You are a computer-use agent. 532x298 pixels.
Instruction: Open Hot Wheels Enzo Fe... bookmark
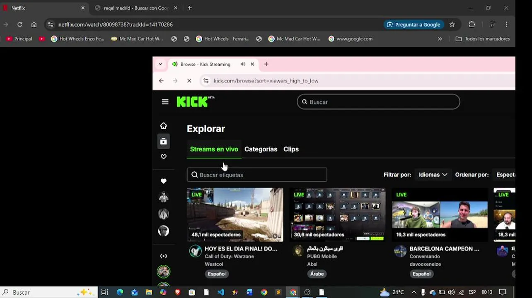[77, 38]
